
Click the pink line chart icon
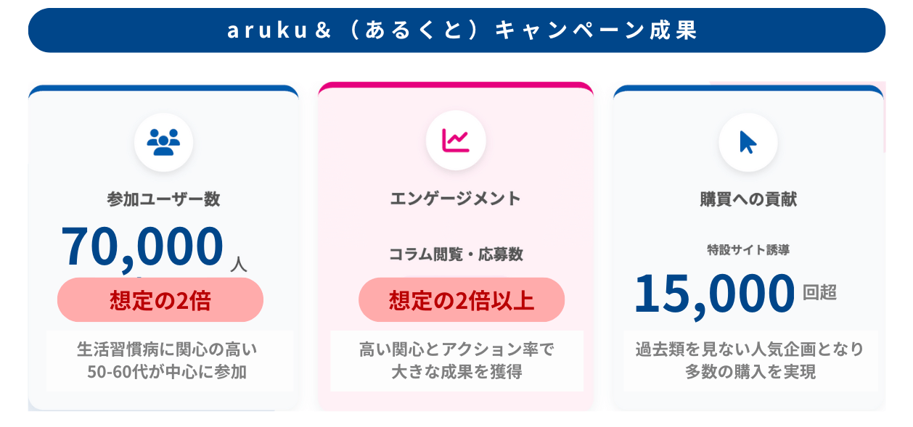coord(456,141)
